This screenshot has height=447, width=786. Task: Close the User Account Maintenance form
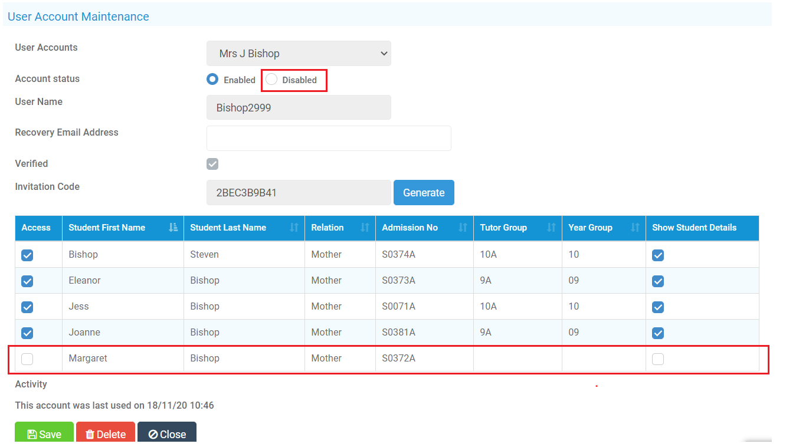(x=167, y=433)
